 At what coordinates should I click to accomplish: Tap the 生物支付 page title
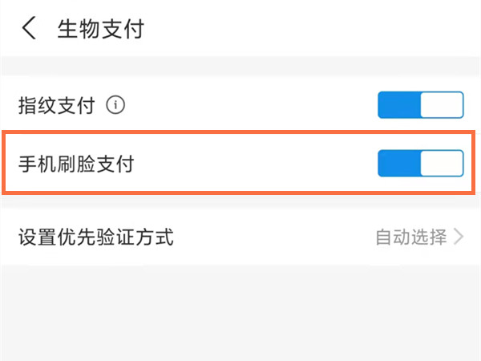pos(100,29)
